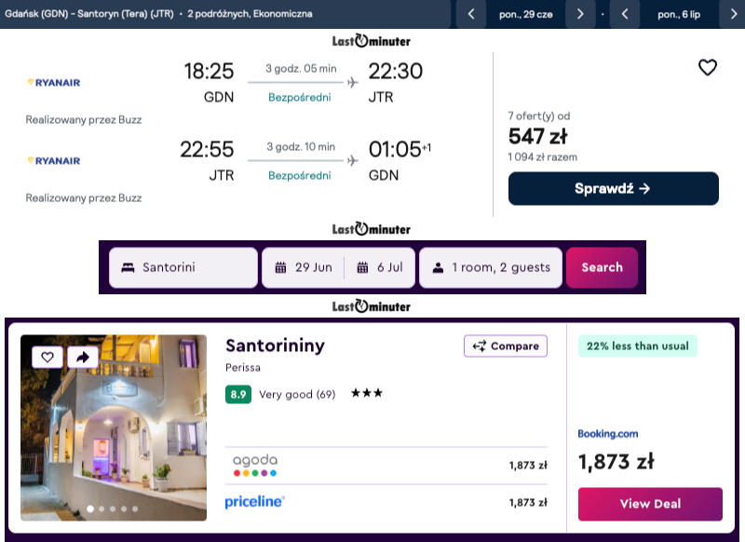Advance return date after 6 lip
This screenshot has width=745, height=542.
732,14
